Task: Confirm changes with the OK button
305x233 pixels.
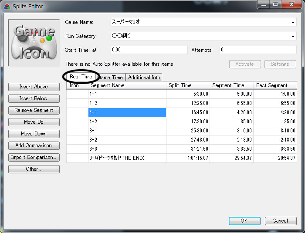Action: click(x=244, y=221)
